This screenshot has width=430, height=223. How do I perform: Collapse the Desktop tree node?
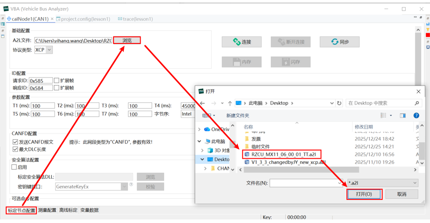pos(202,160)
